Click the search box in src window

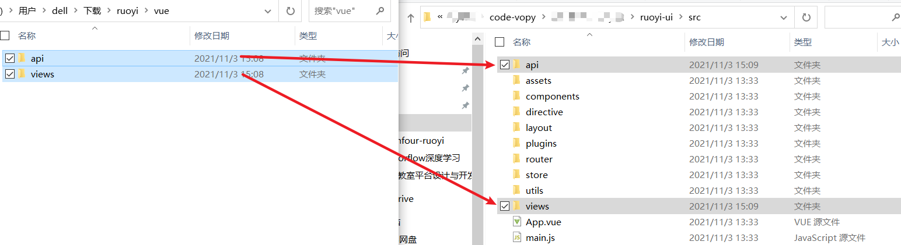tap(862, 17)
